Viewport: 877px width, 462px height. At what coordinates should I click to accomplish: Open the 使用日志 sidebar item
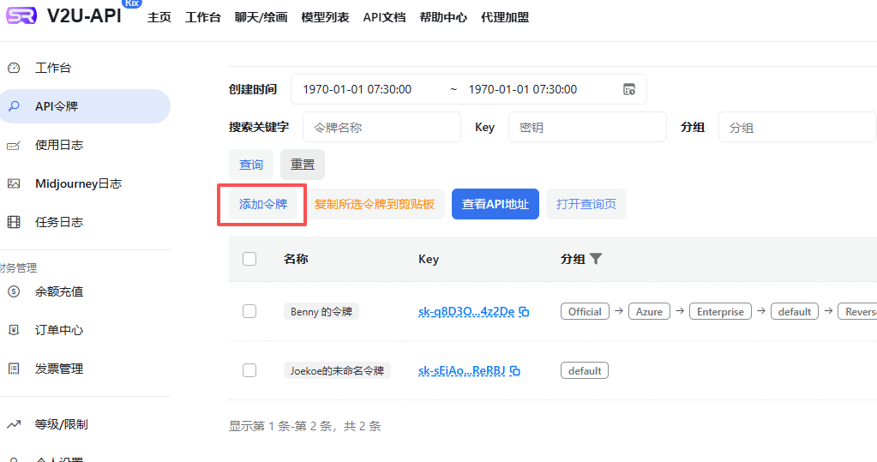coord(58,145)
